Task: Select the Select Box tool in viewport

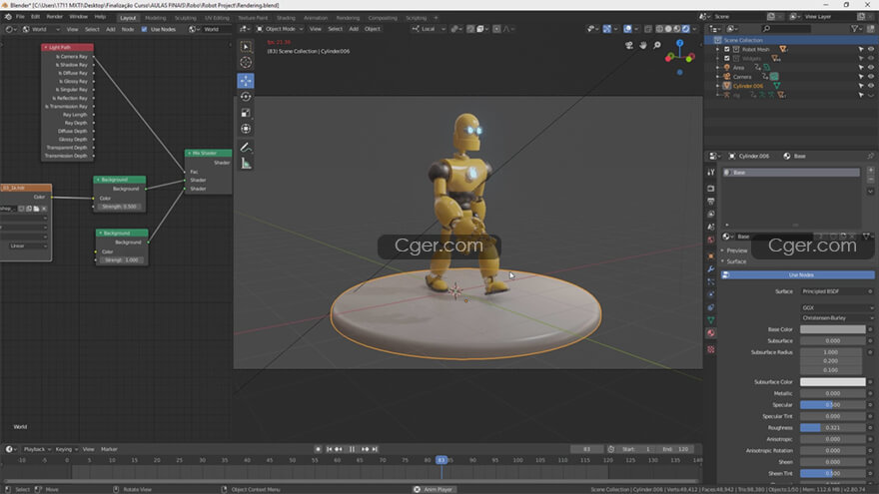Action: click(246, 47)
